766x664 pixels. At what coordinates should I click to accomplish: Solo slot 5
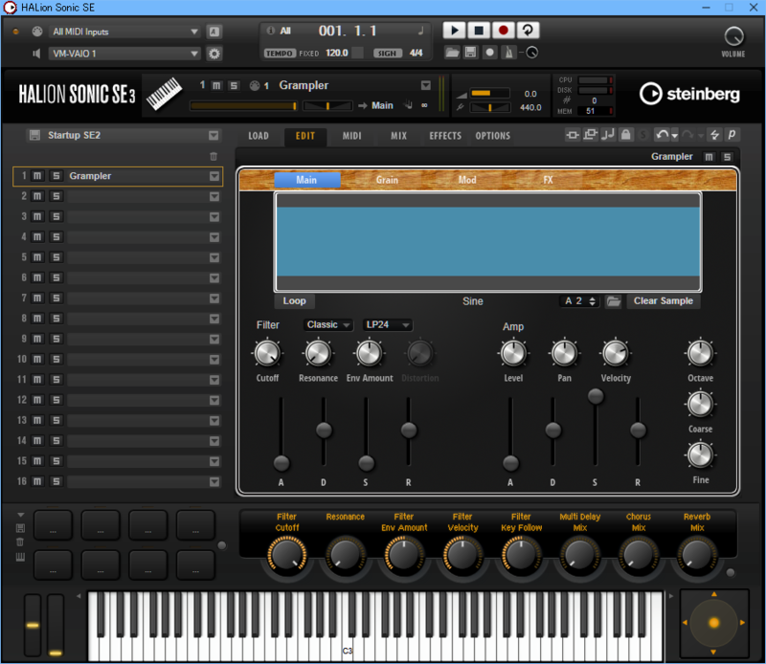pyautogui.click(x=56, y=257)
